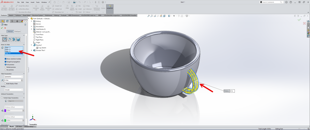Collapse the Fillet Parameters section
Screen dimensions: 310x130
pos(24,74)
